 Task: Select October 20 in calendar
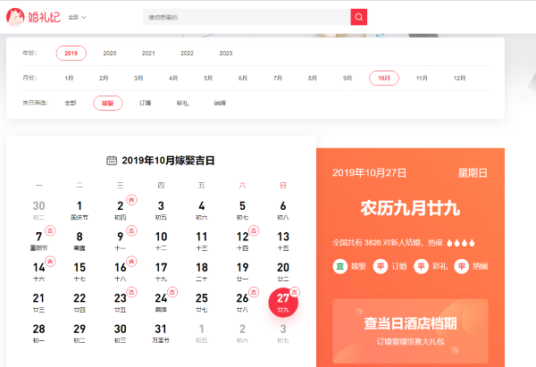[x=283, y=271]
